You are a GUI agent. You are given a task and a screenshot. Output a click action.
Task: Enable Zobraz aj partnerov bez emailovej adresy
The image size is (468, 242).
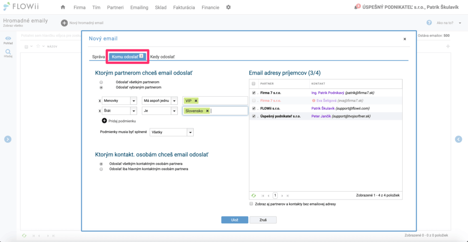pos(251,204)
